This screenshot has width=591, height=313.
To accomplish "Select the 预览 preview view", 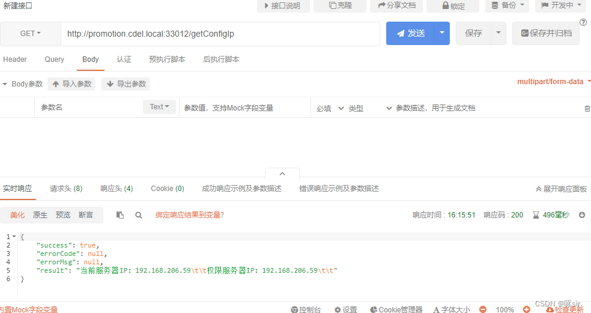I will 63,215.
